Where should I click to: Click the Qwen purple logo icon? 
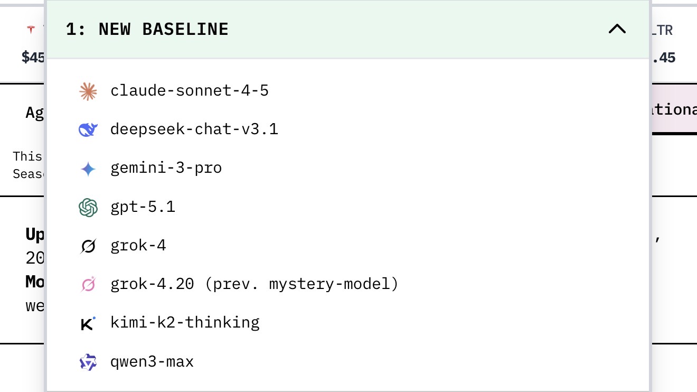(x=88, y=362)
